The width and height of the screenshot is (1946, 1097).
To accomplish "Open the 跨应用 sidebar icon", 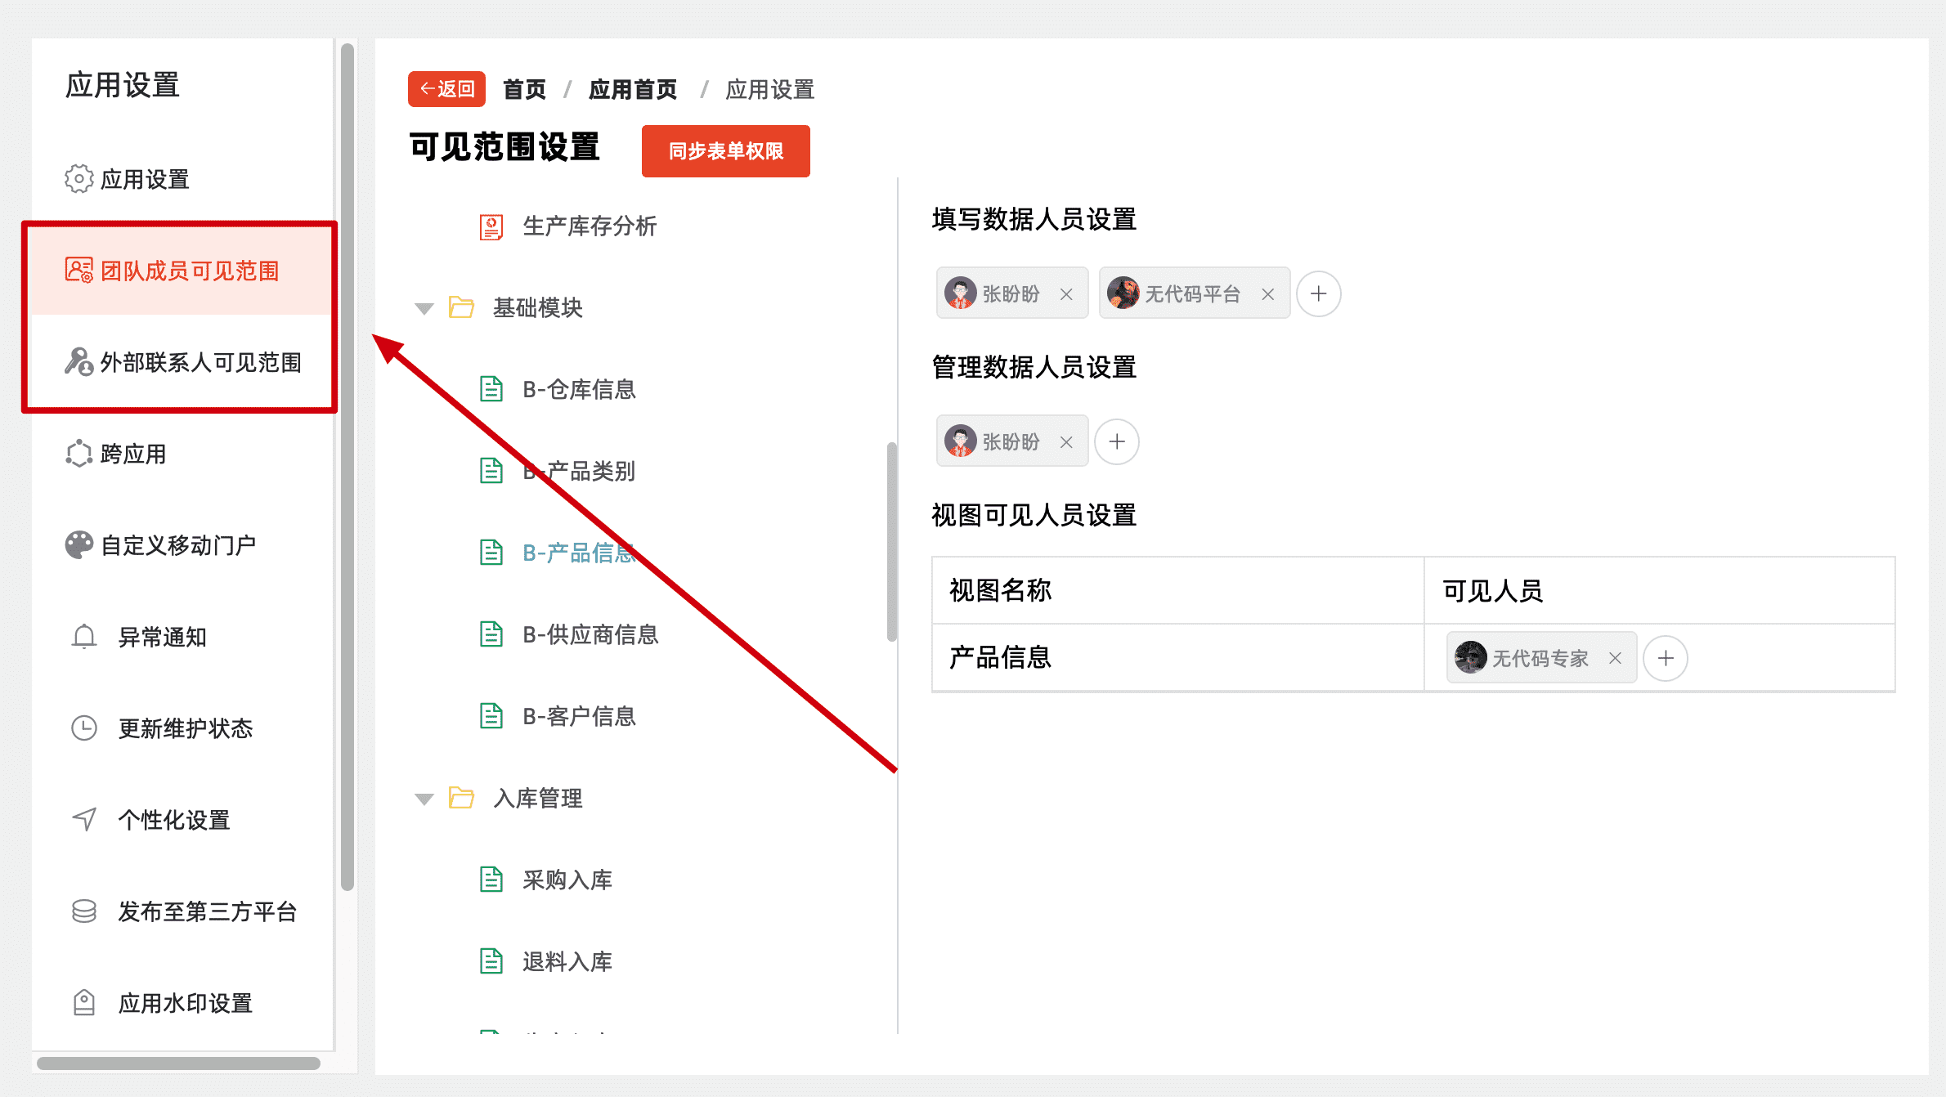I will [78, 454].
